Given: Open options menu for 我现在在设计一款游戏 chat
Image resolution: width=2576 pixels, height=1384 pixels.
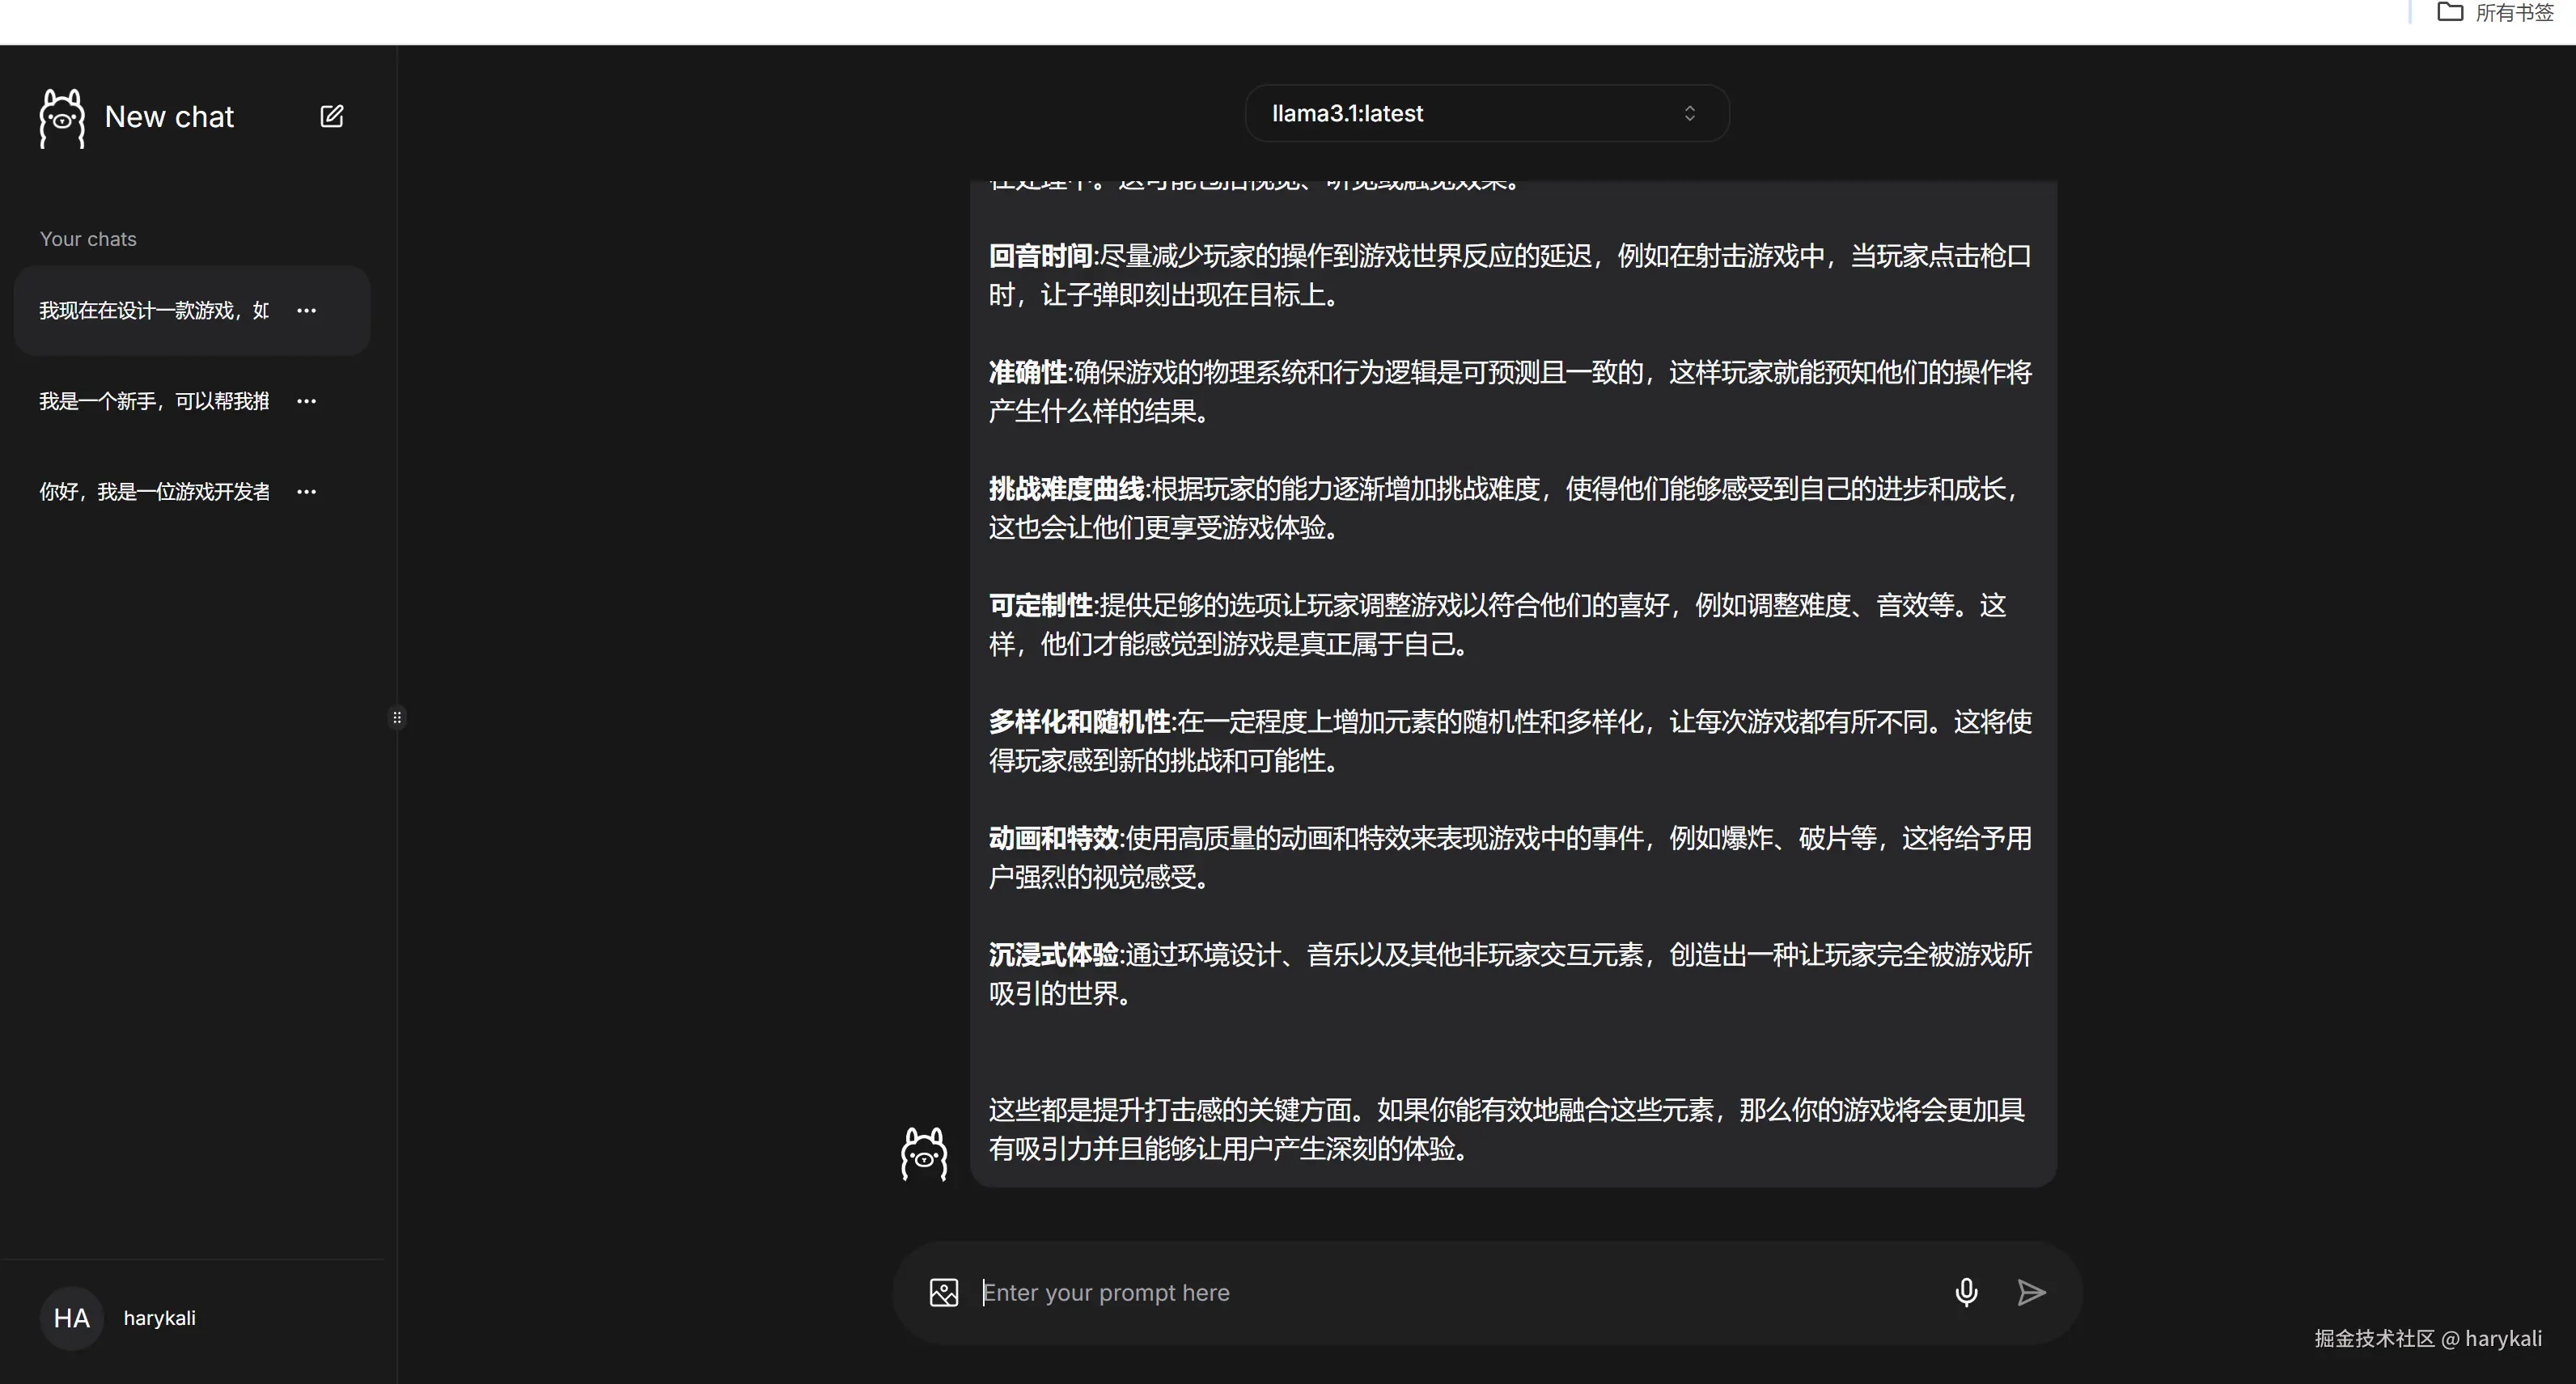Looking at the screenshot, I should pos(307,311).
